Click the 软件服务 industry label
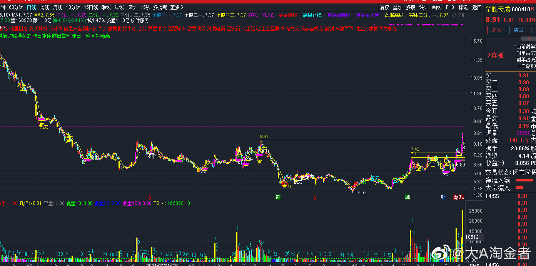 pos(140,20)
